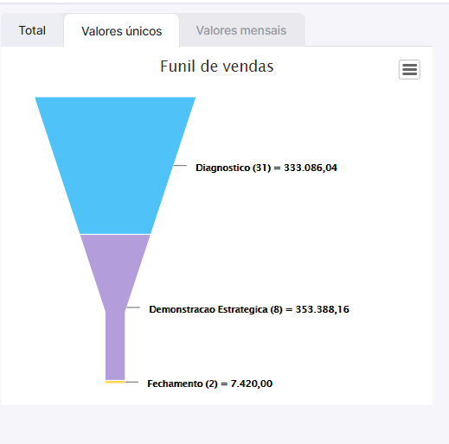Select the thin yellow Fechamento segment

coord(115,382)
